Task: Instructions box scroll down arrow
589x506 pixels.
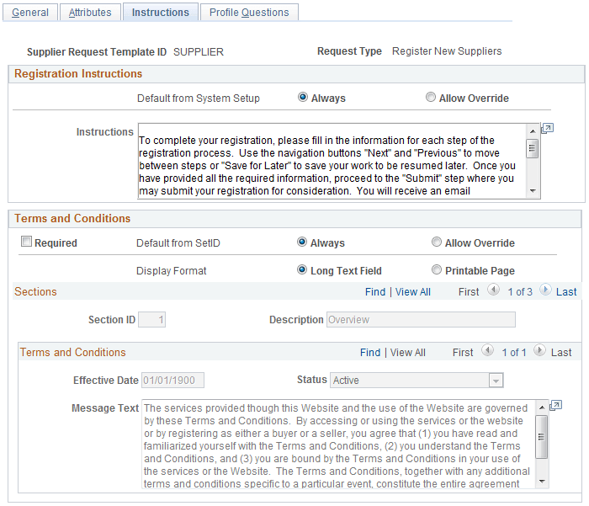Action: [533, 191]
